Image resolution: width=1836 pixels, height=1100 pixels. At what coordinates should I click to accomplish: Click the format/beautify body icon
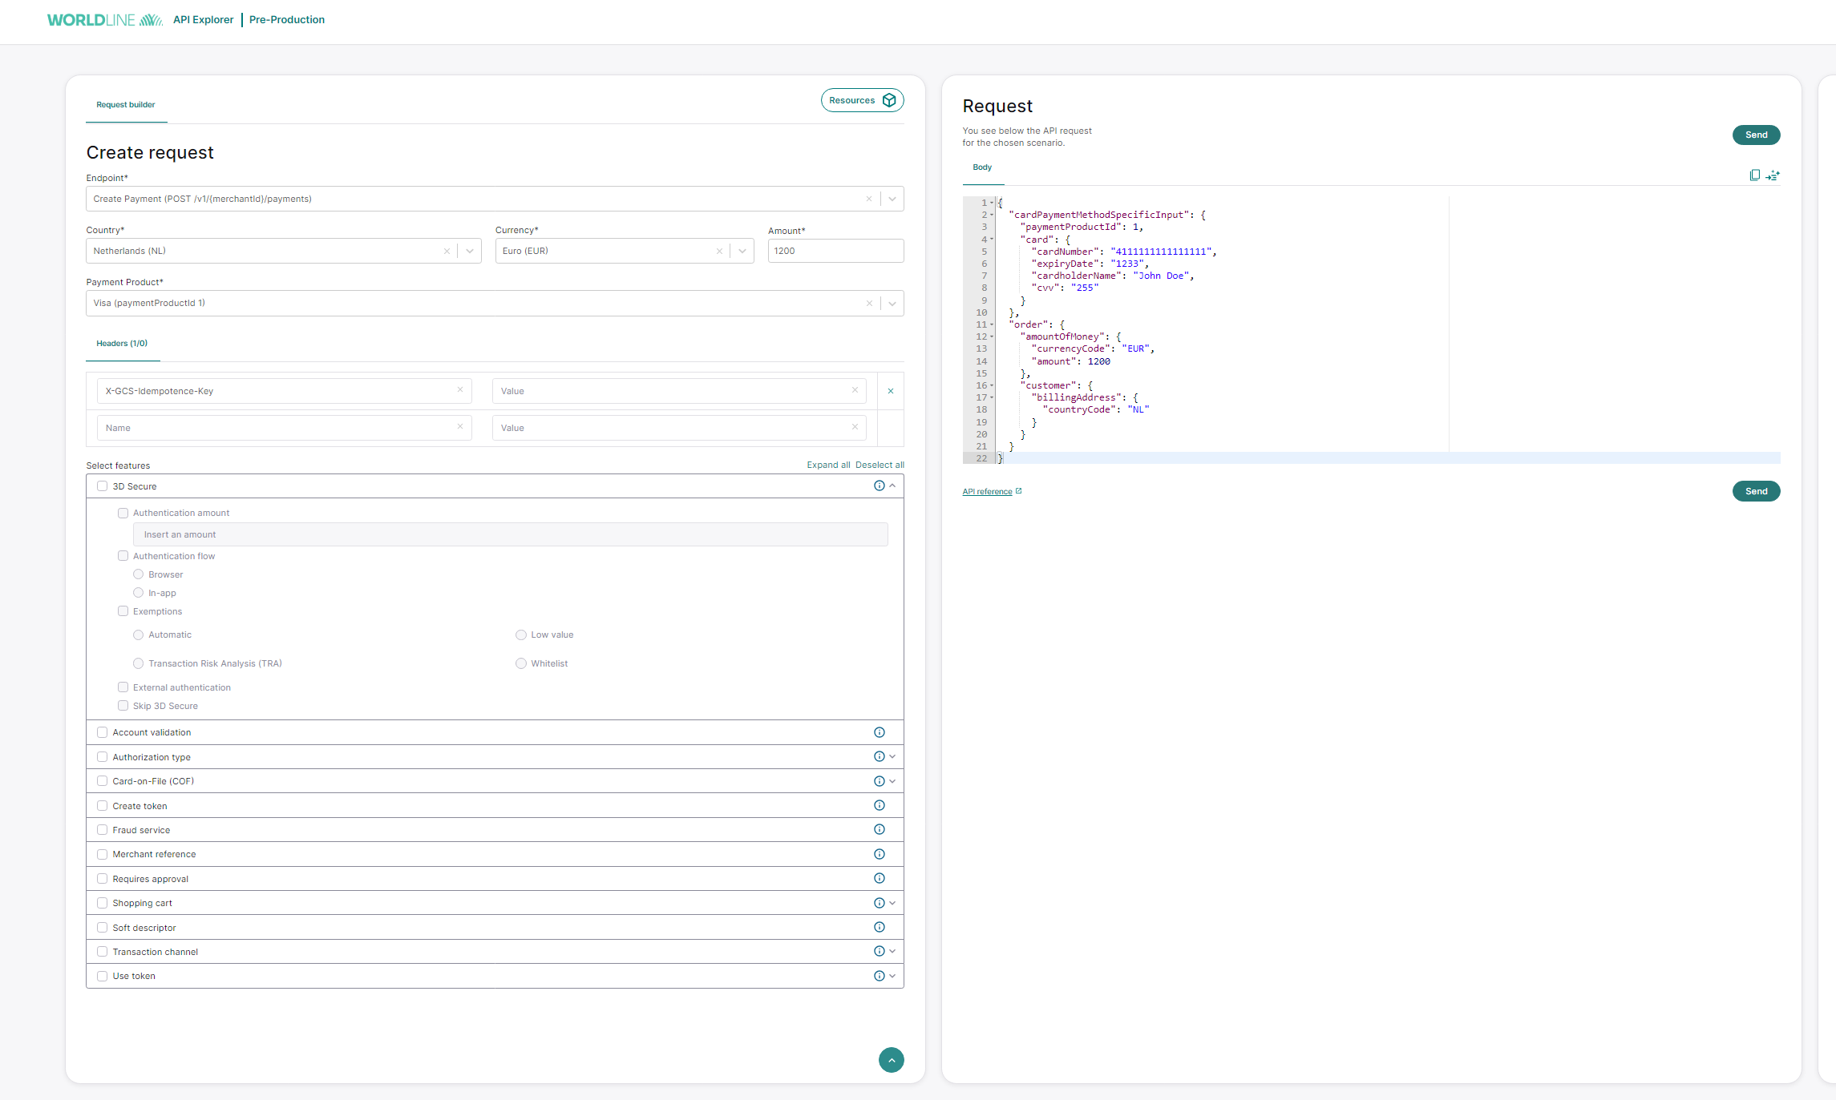(x=1773, y=175)
